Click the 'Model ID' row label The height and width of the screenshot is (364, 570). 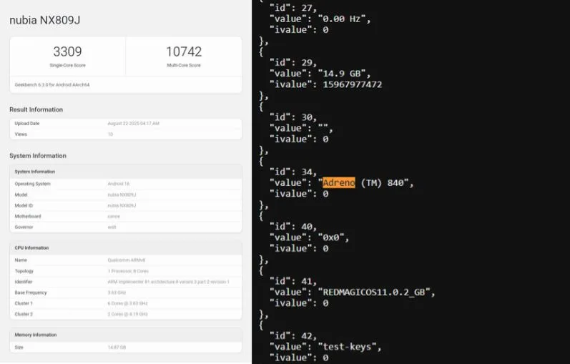point(24,205)
